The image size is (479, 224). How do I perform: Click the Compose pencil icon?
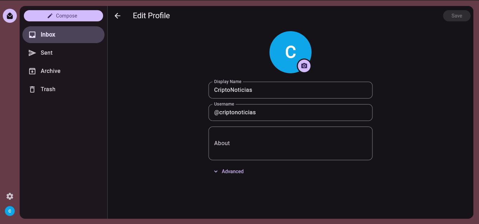click(x=50, y=16)
